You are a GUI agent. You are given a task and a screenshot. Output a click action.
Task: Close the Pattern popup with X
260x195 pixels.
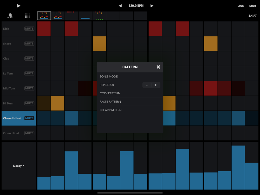tap(158, 67)
